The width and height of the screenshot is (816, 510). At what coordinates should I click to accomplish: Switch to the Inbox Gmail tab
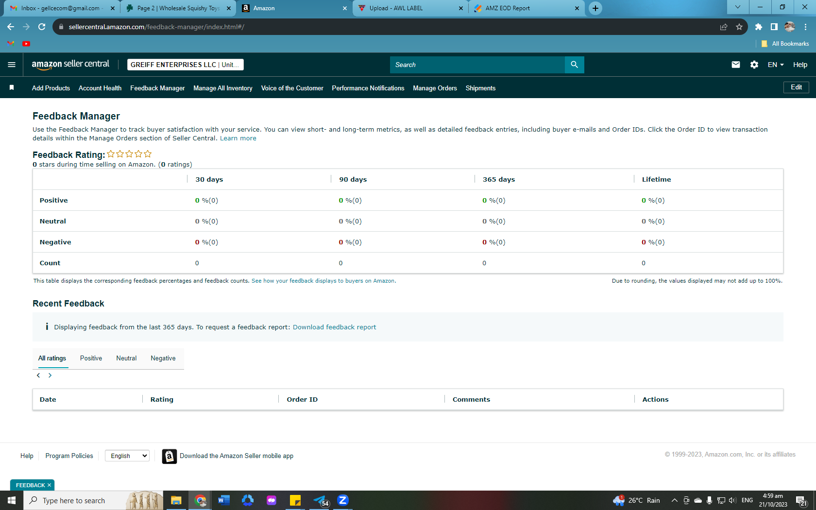coord(62,8)
